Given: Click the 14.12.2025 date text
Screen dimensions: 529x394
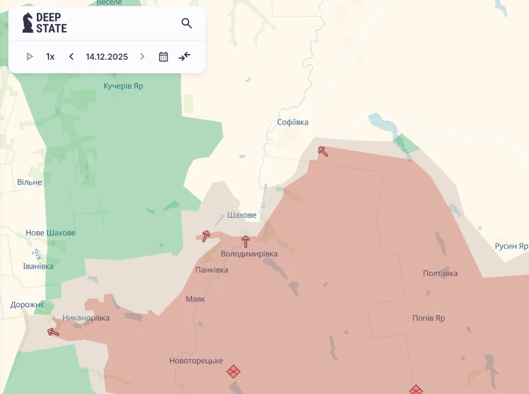Looking at the screenshot, I should pyautogui.click(x=107, y=57).
